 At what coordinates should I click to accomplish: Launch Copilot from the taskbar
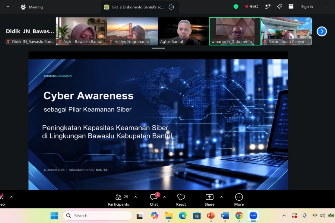click(x=154, y=215)
